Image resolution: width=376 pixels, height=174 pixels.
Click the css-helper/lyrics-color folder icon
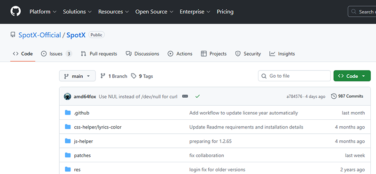[68, 127]
